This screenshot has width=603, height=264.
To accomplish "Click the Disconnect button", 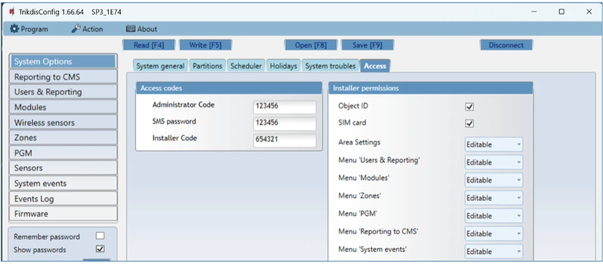I will coord(506,45).
